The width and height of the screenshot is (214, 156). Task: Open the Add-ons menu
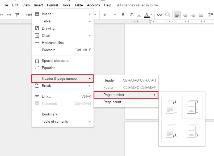(x=93, y=5)
